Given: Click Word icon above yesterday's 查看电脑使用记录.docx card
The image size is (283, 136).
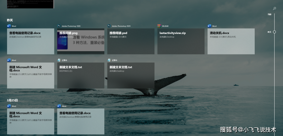Looking at the screenshot, I should (9, 26).
